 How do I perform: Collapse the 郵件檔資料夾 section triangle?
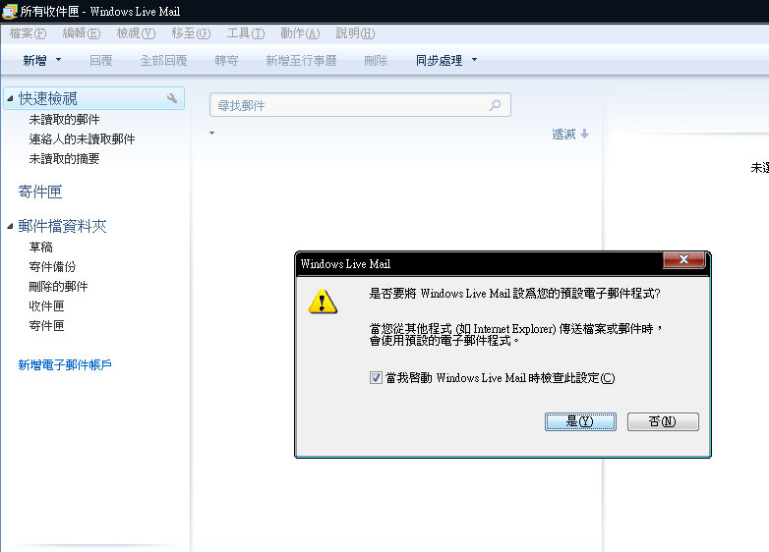pyautogui.click(x=10, y=226)
